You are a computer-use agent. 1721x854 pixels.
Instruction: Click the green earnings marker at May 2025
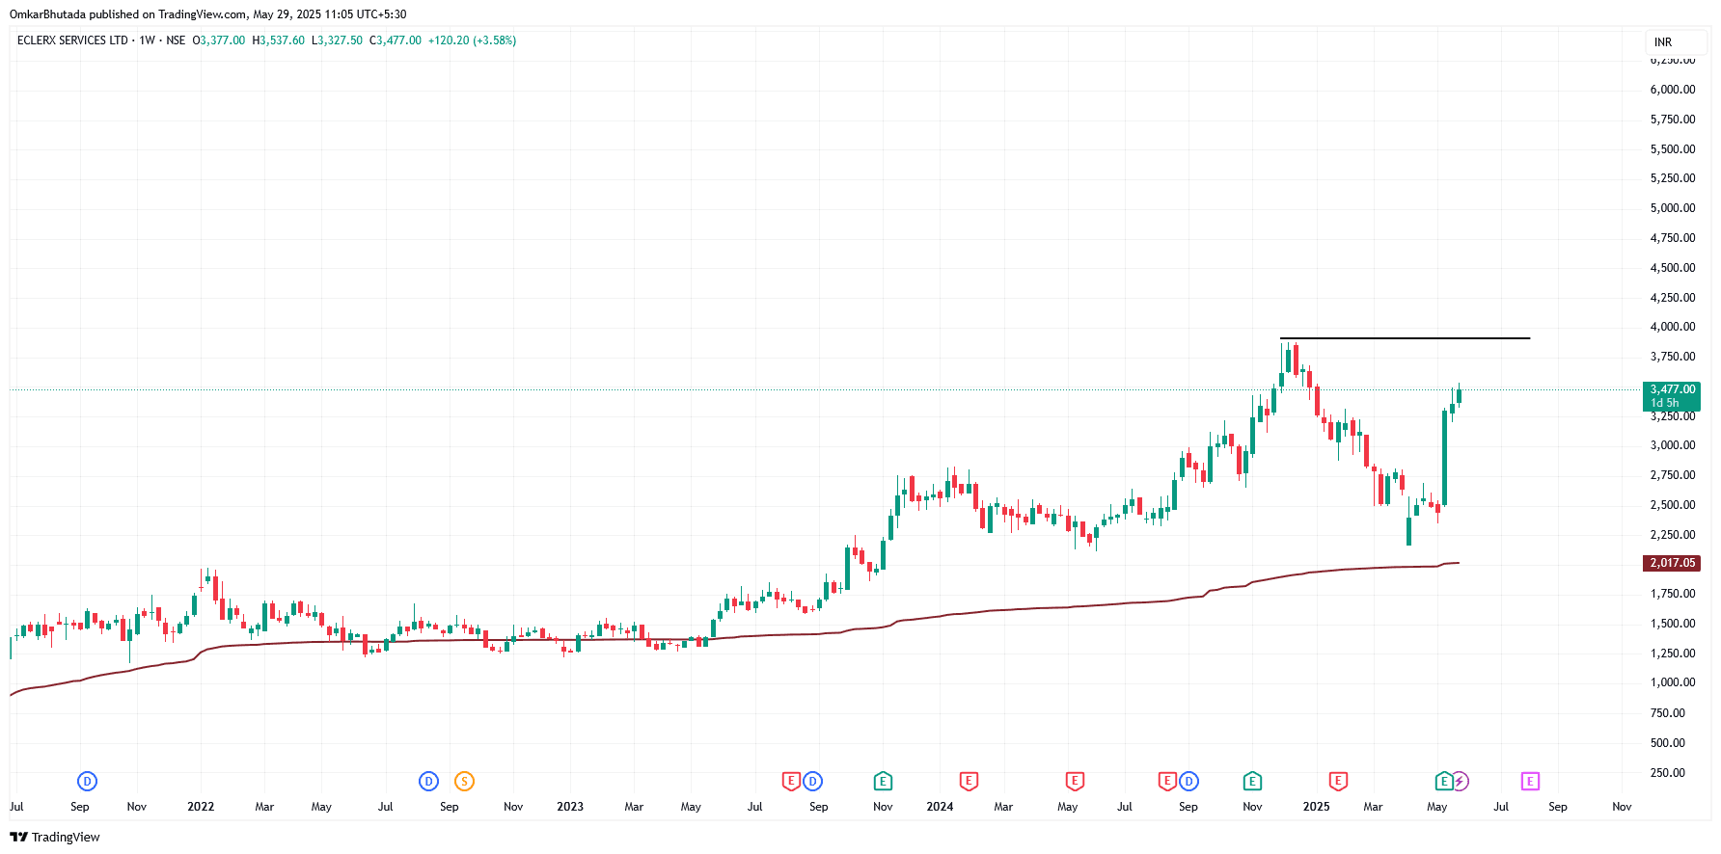[x=1443, y=782]
